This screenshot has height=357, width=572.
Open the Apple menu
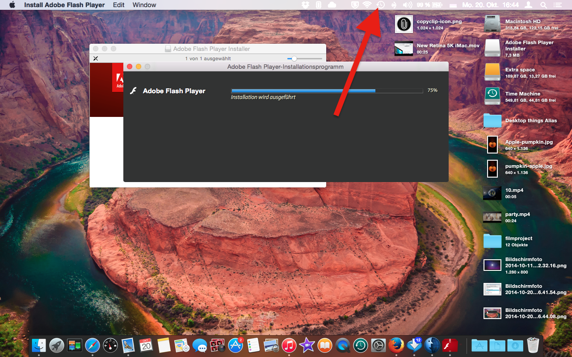tap(12, 5)
